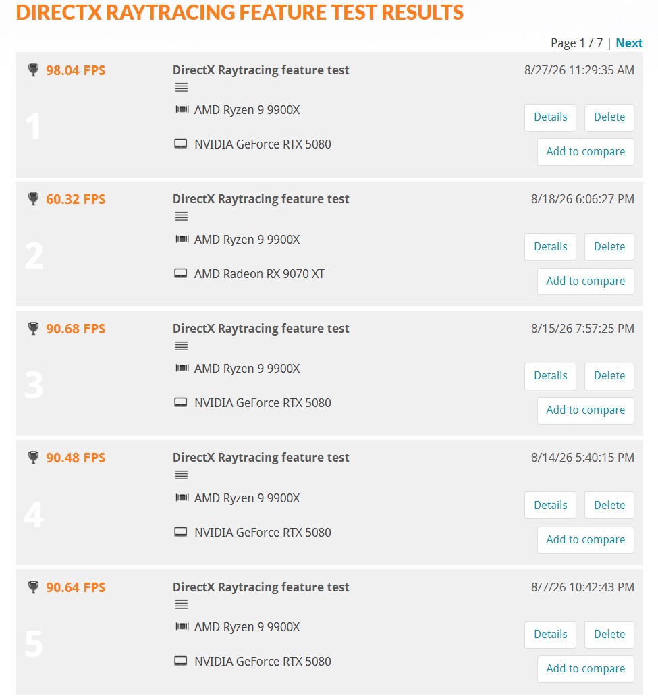
Task: Open Details for the 98.04 FPS result
Action: 550,117
